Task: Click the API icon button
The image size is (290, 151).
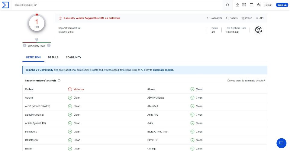Action: pos(260,18)
